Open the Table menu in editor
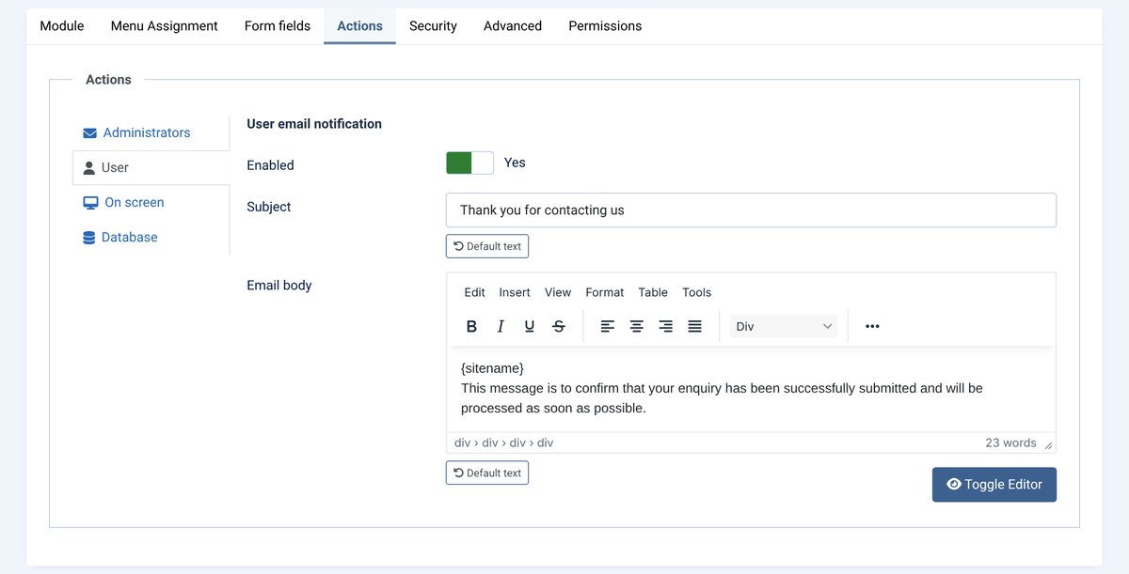The height and width of the screenshot is (574, 1129). tap(653, 292)
